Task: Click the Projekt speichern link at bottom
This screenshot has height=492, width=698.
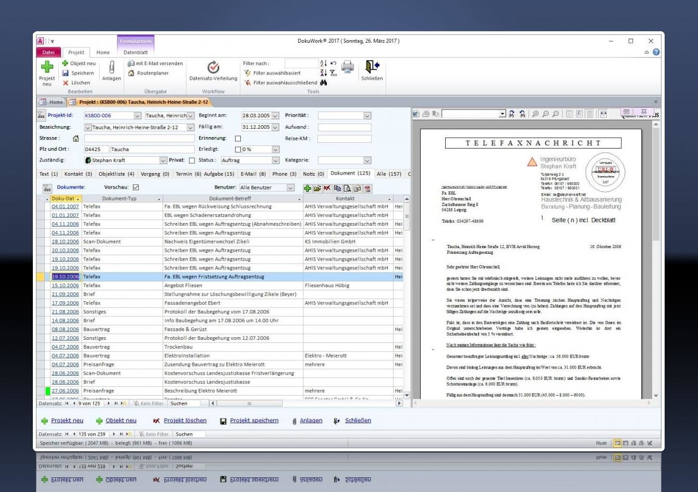Action: click(x=254, y=421)
